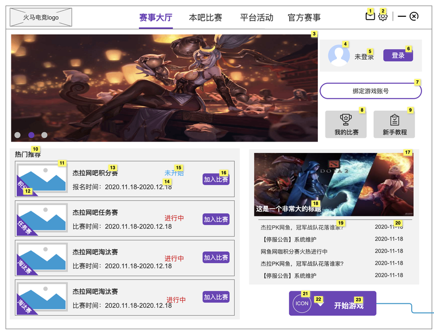Open 我的比赛 trophy shortcut
Image resolution: width=434 pixels, height=331 pixels.
point(346,124)
